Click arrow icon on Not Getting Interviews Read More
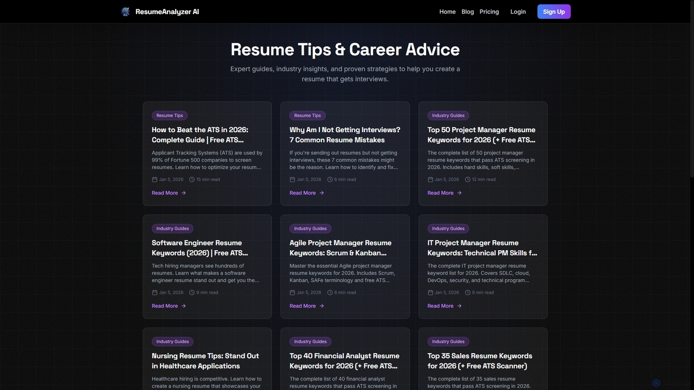The height and width of the screenshot is (390, 694). coord(322,193)
